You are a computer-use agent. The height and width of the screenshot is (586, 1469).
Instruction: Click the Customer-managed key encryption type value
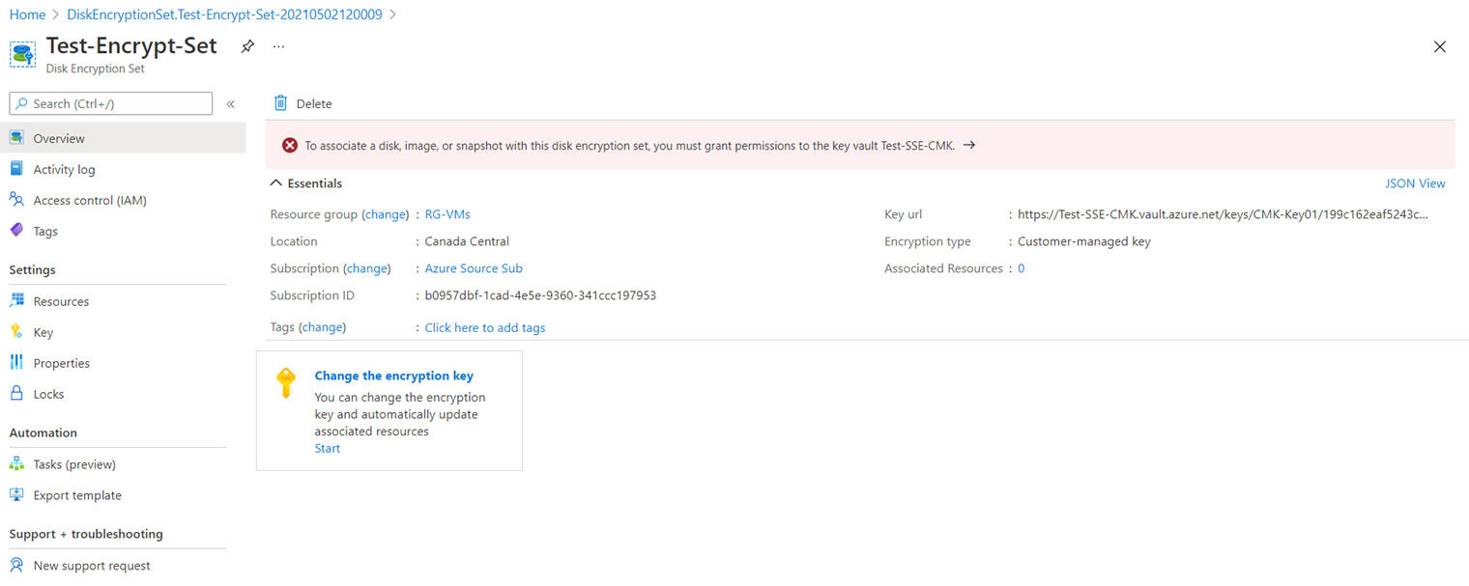click(x=1084, y=241)
